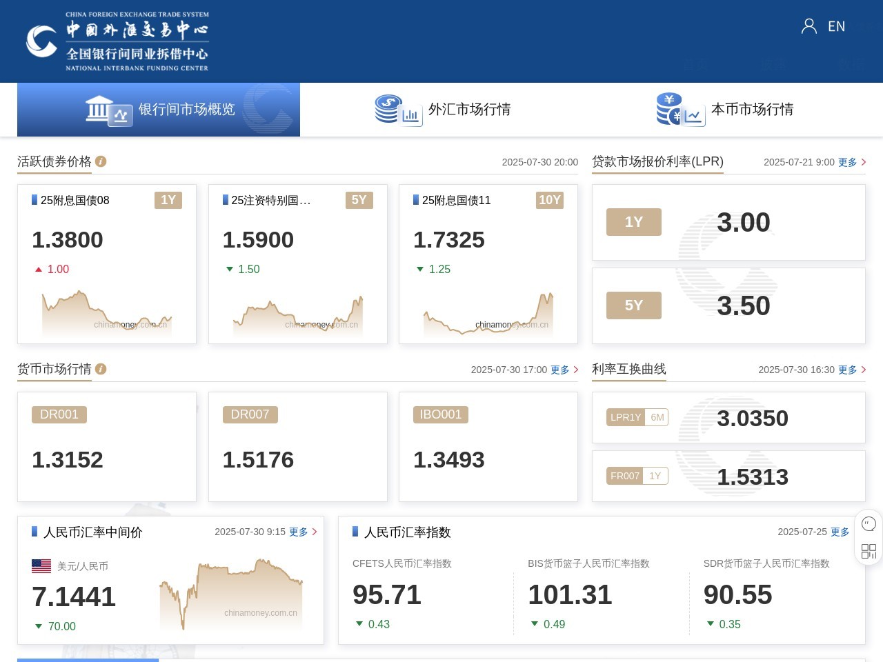Switch to the 本币市场行情 tab
Screen dimensions: 883x662
[752, 109]
